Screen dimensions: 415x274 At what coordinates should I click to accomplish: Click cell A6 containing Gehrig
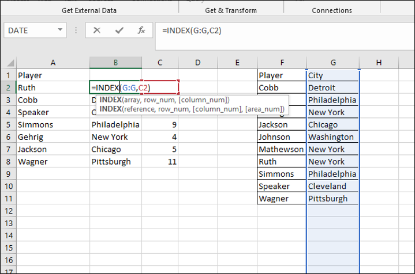[x=53, y=137]
